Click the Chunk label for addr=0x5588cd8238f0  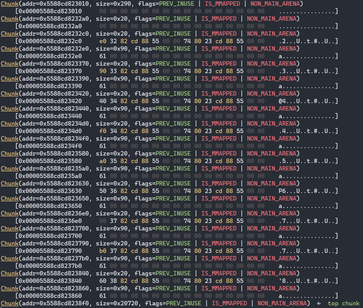[10, 303]
